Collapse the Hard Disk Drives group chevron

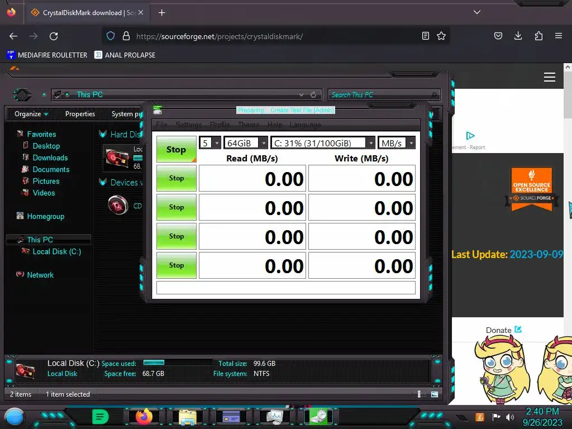click(x=103, y=134)
